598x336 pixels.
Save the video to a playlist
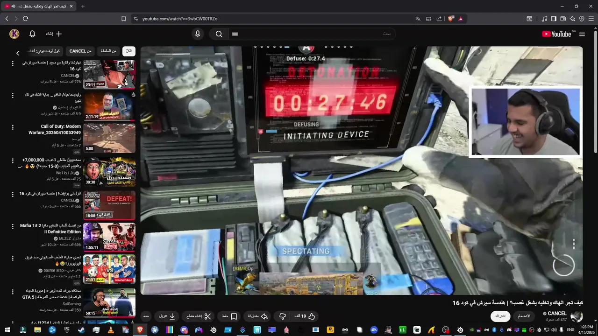[229, 316]
